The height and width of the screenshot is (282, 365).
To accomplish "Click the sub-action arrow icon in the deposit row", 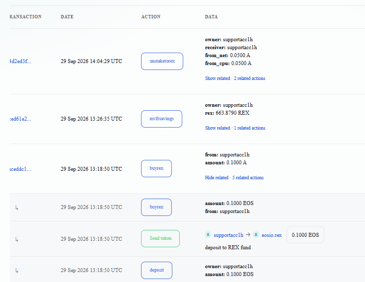I will pos(16,271).
